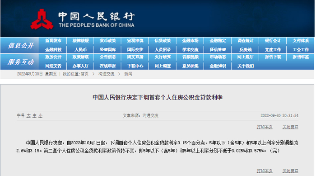This screenshot has width=316, height=176.
Task: Open 党建工作 navigation item
Action: (273, 49)
